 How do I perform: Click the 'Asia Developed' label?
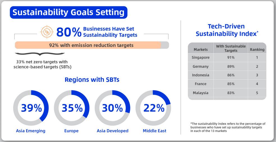(113, 131)
